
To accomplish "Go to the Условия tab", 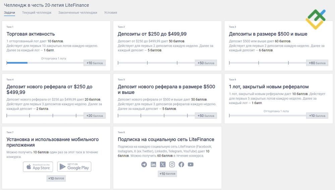I will (x=111, y=13).
